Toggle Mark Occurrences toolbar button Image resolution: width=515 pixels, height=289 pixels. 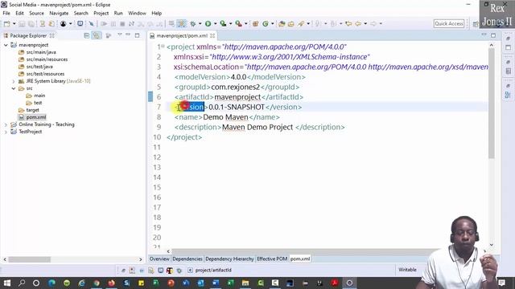coord(181,23)
